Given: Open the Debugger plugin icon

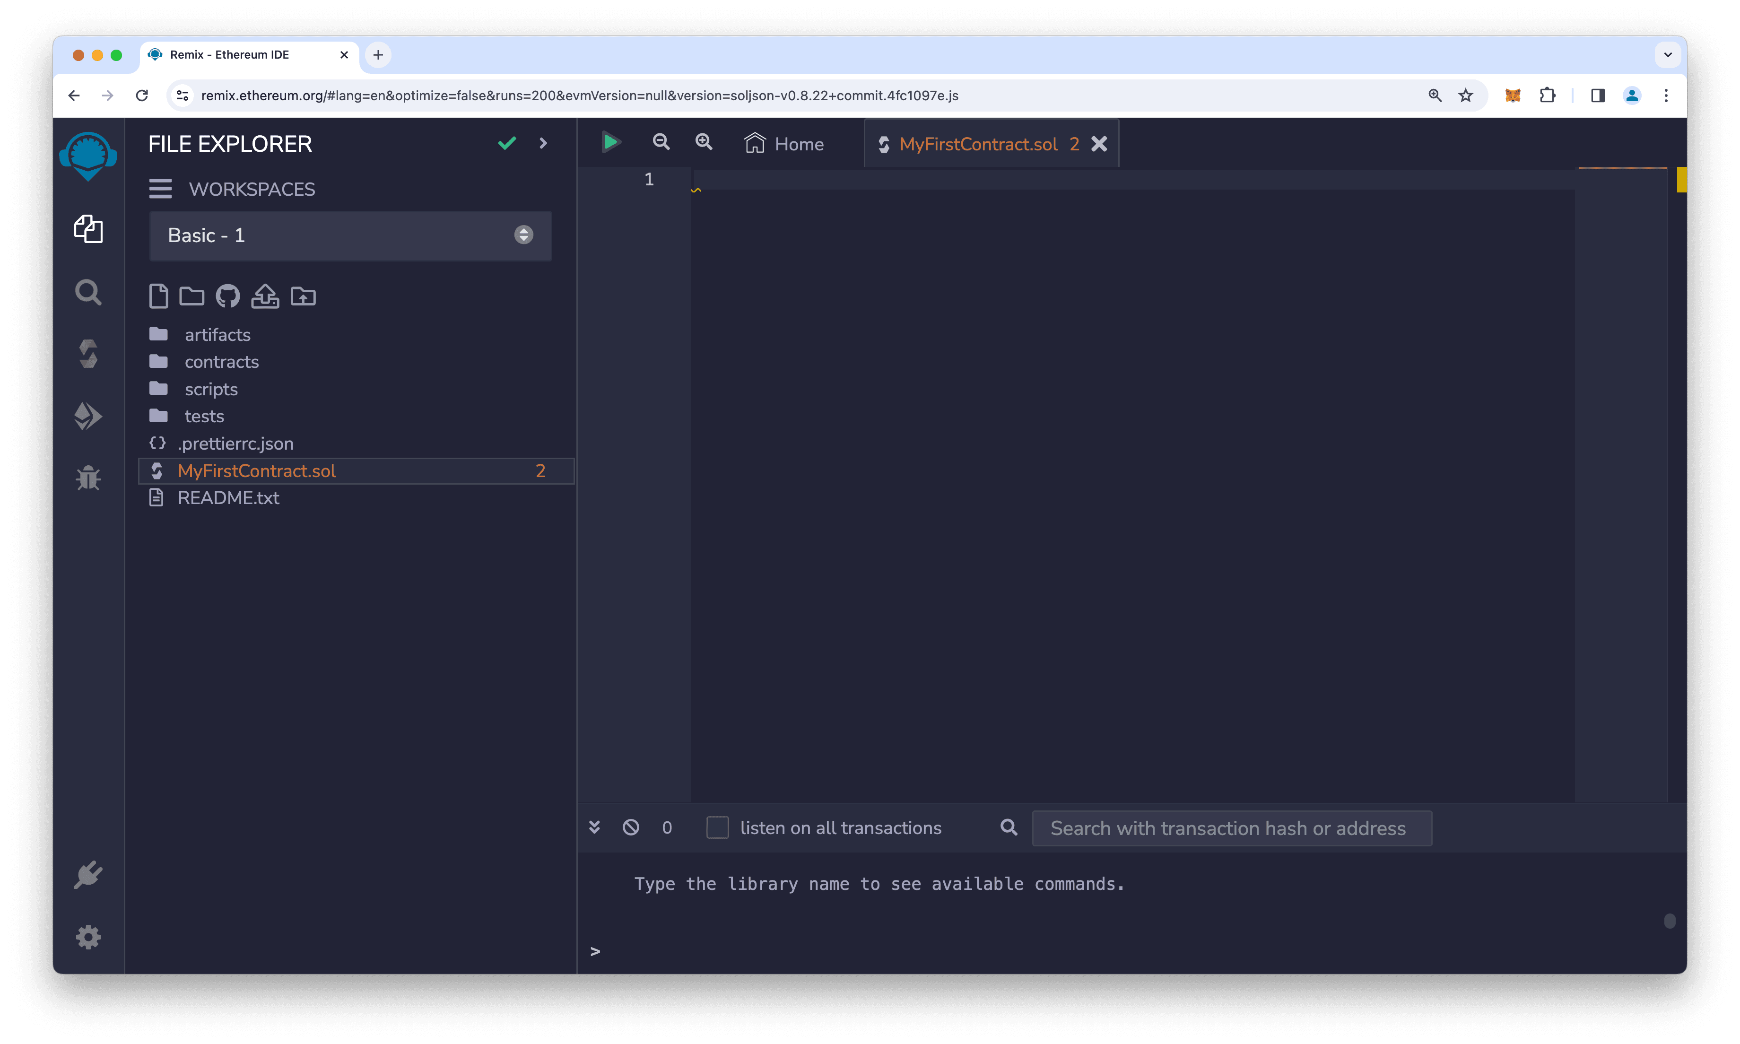Looking at the screenshot, I should [x=88, y=477].
